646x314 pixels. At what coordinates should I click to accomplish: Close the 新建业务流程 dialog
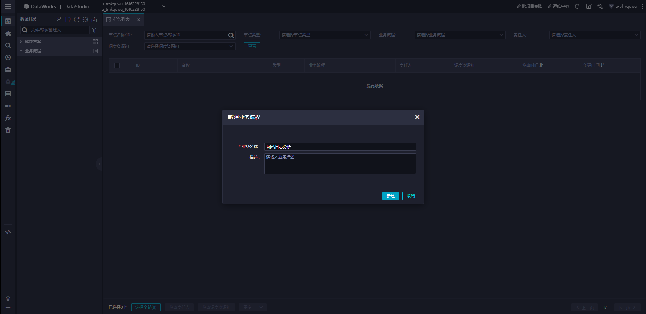click(x=417, y=117)
